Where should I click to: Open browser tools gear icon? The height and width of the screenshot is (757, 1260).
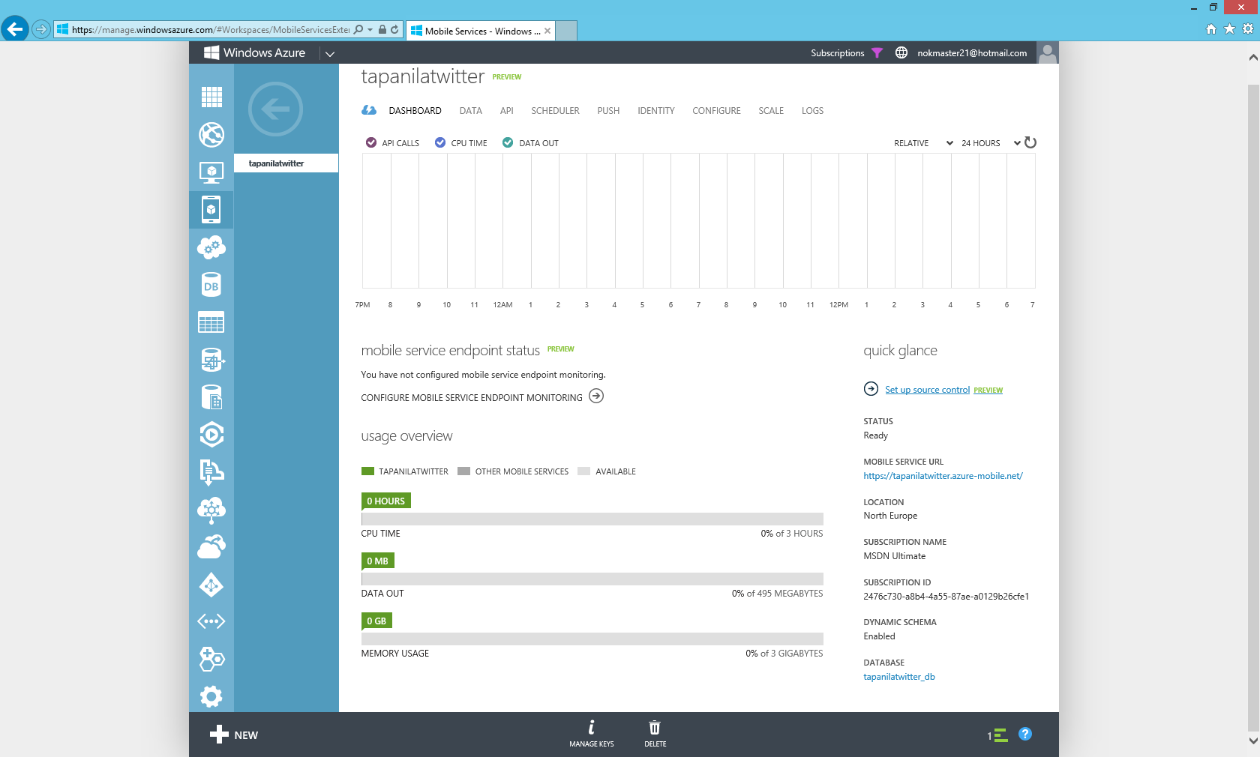click(1248, 29)
